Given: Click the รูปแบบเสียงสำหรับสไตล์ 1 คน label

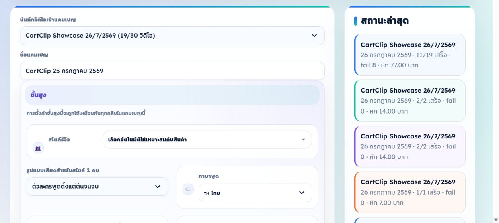Looking at the screenshot, I should [63, 170].
